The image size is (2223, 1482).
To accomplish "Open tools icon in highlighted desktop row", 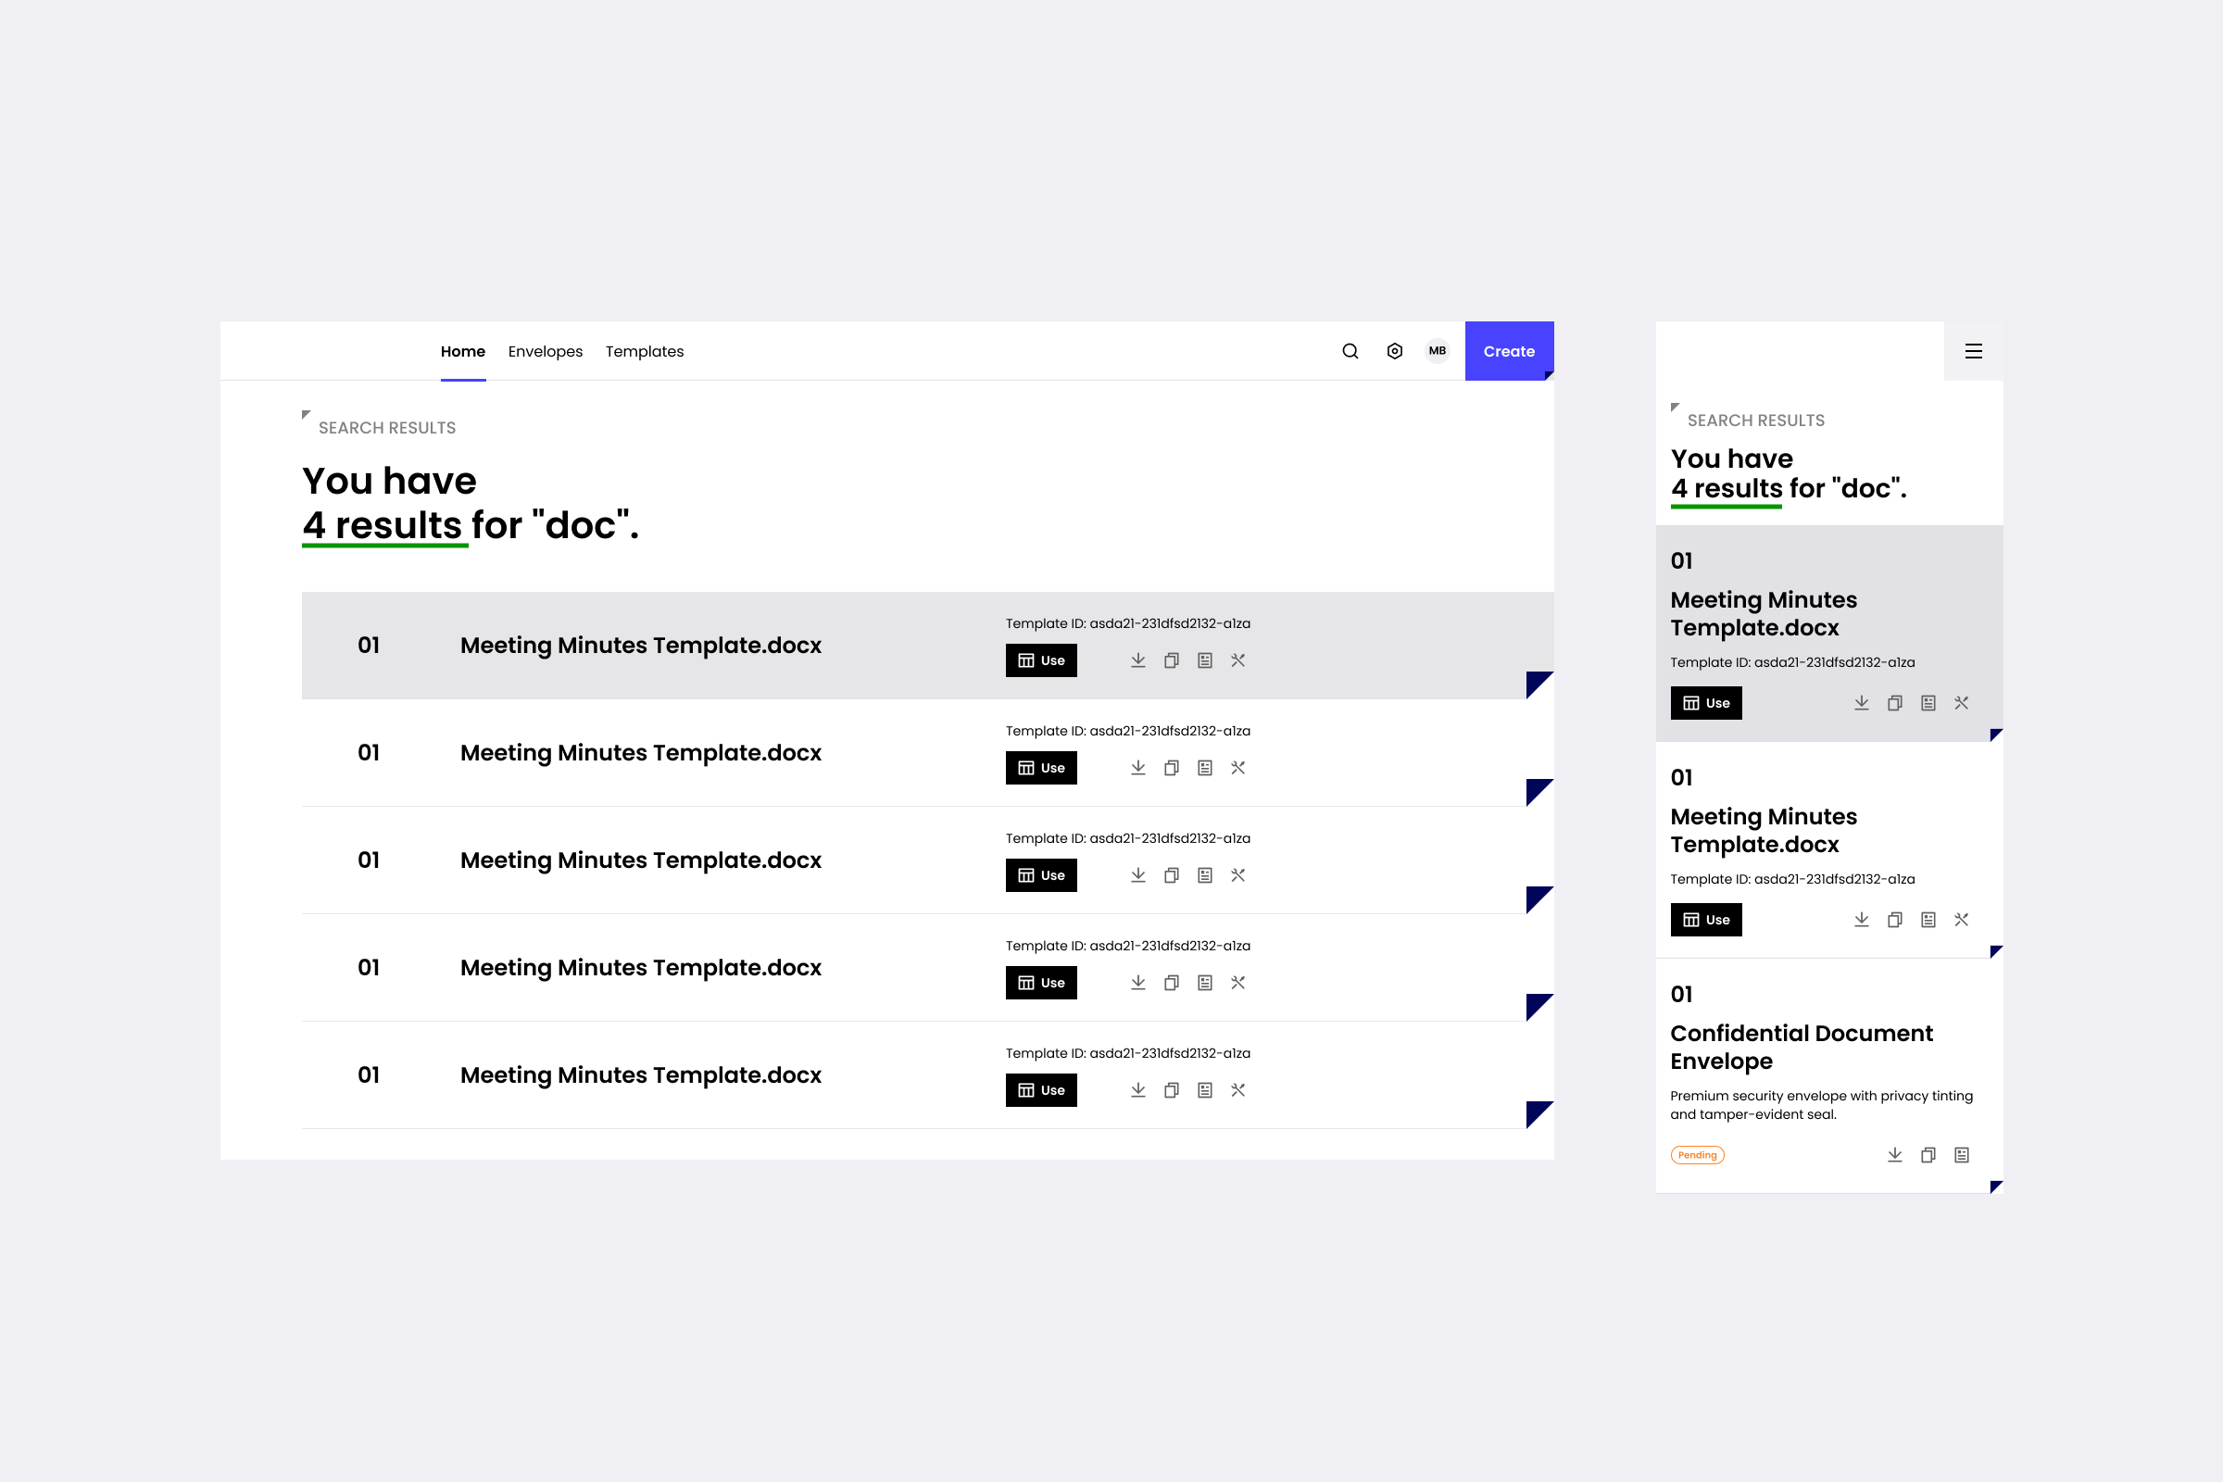I will [x=1238, y=660].
